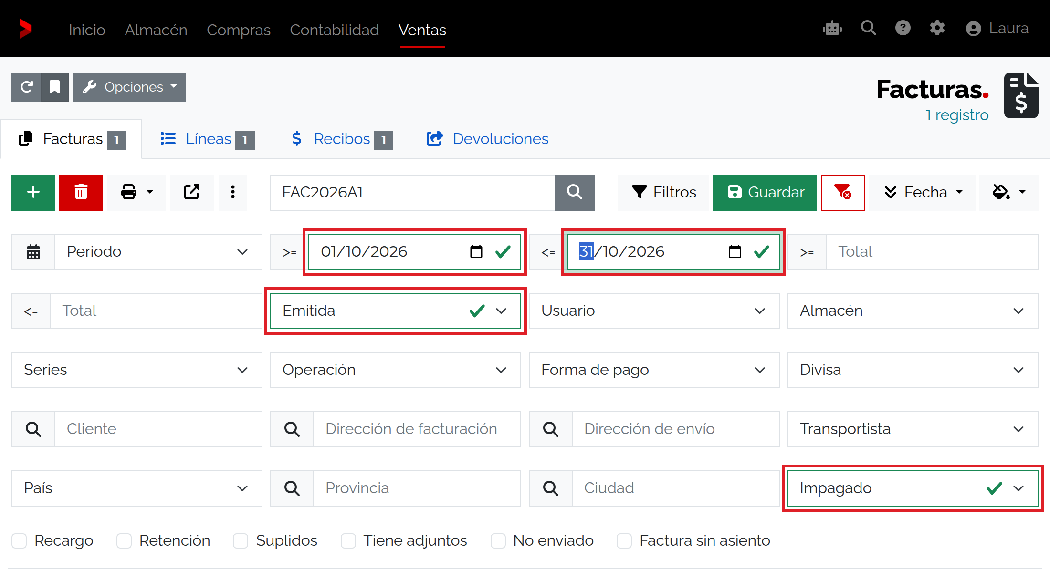Open the help question mark icon
The height and width of the screenshot is (580, 1050).
pos(903,28)
